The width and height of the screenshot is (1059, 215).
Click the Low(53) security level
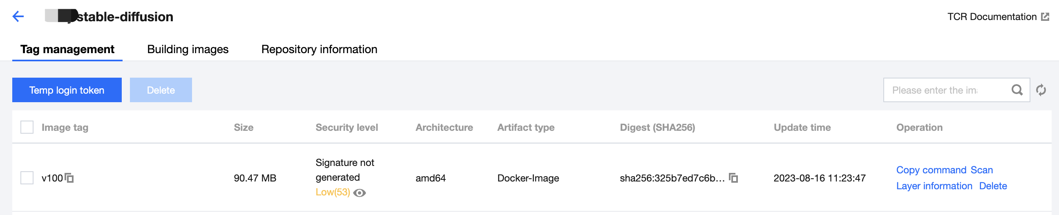point(332,193)
